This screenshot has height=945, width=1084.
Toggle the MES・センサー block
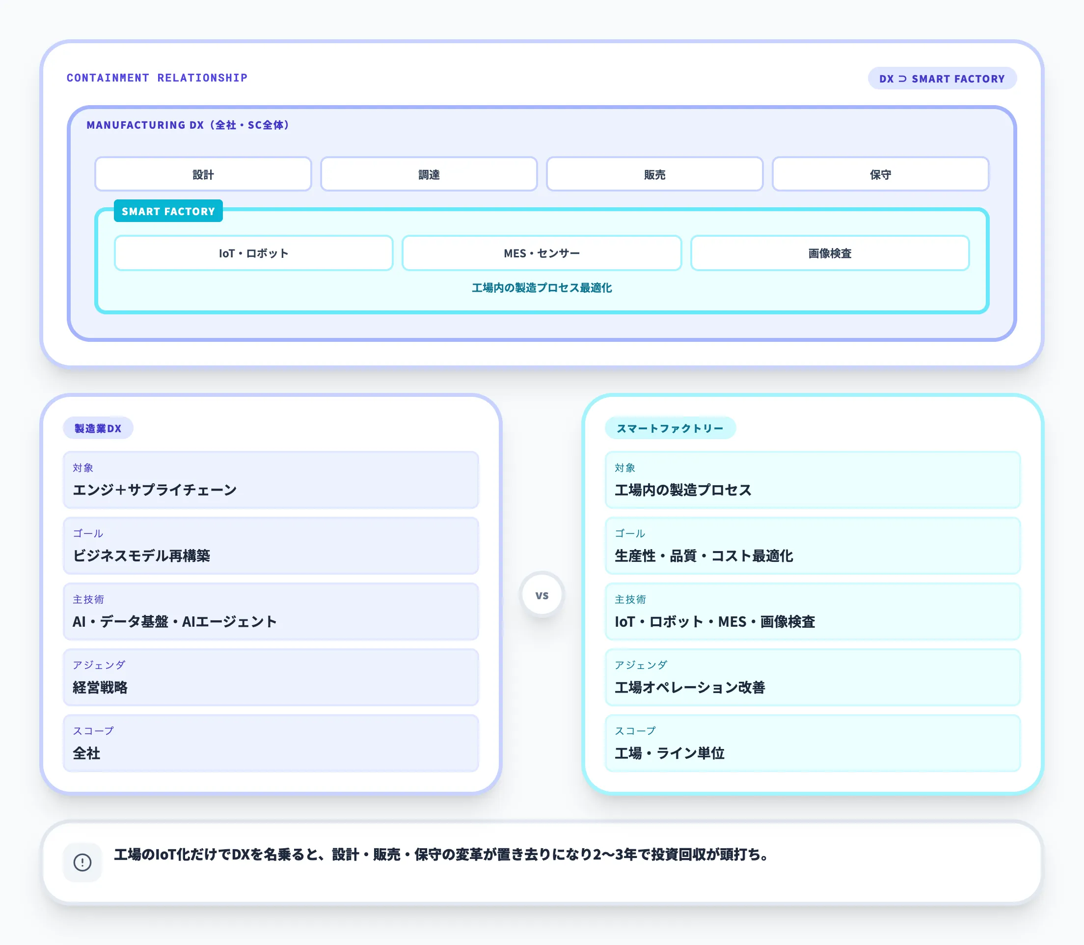point(541,253)
